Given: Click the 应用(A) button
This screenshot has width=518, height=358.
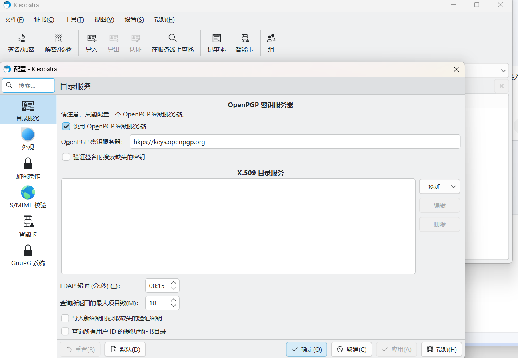Looking at the screenshot, I should tap(396, 349).
